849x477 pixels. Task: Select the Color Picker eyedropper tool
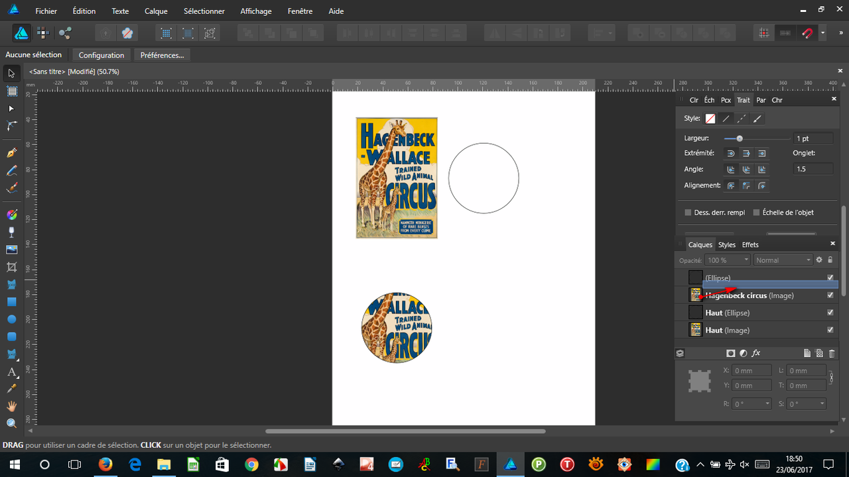click(x=11, y=389)
